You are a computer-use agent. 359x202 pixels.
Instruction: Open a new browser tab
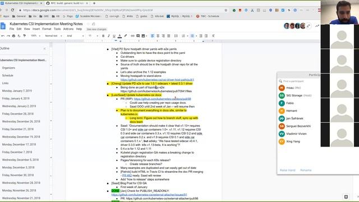94,3
